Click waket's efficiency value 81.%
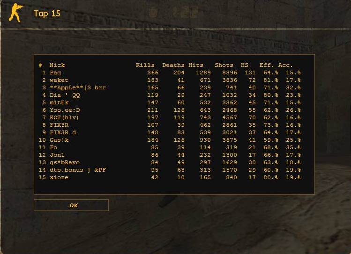 point(271,80)
